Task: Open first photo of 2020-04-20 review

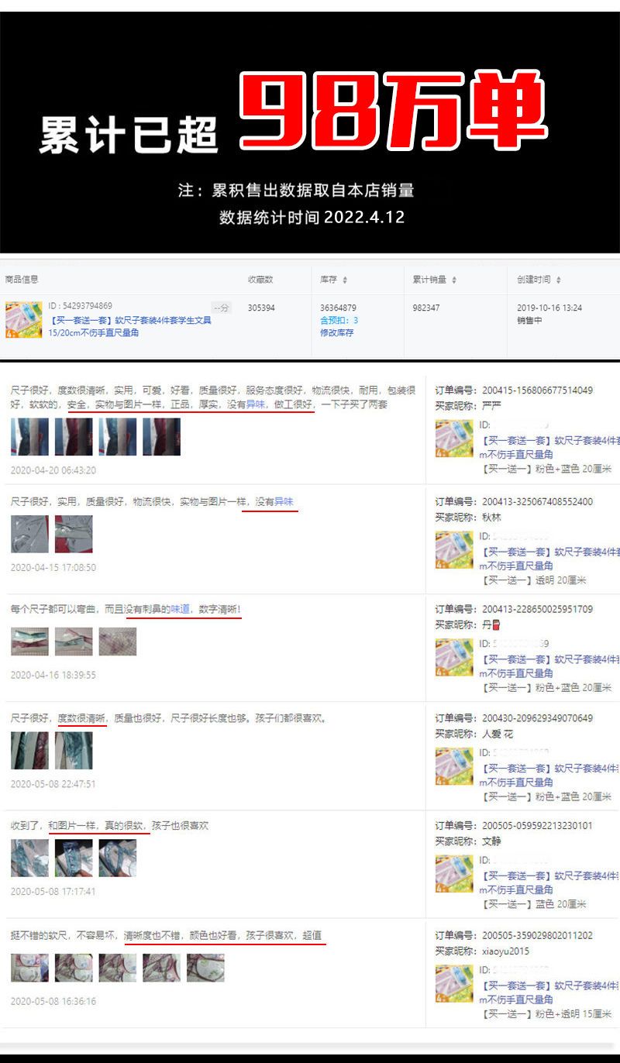Action: coord(29,437)
